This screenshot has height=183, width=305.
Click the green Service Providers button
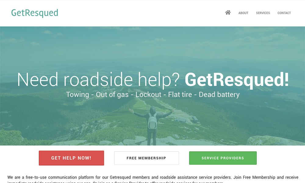coord(223,158)
